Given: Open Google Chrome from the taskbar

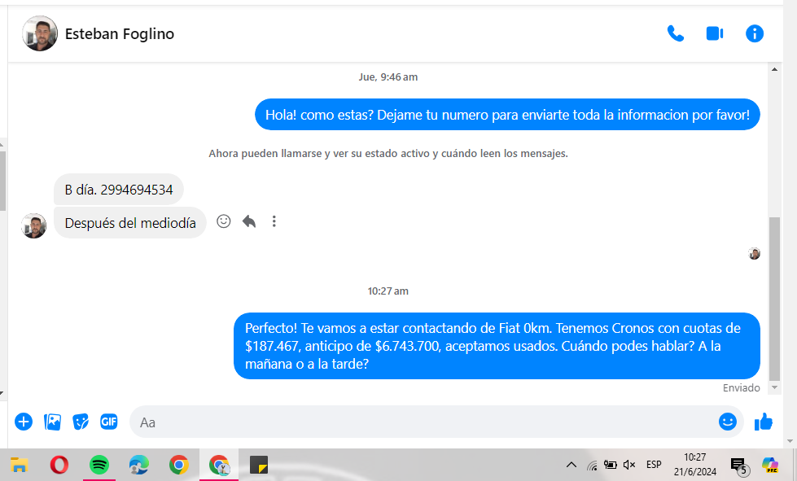Looking at the screenshot, I should click(x=179, y=465).
